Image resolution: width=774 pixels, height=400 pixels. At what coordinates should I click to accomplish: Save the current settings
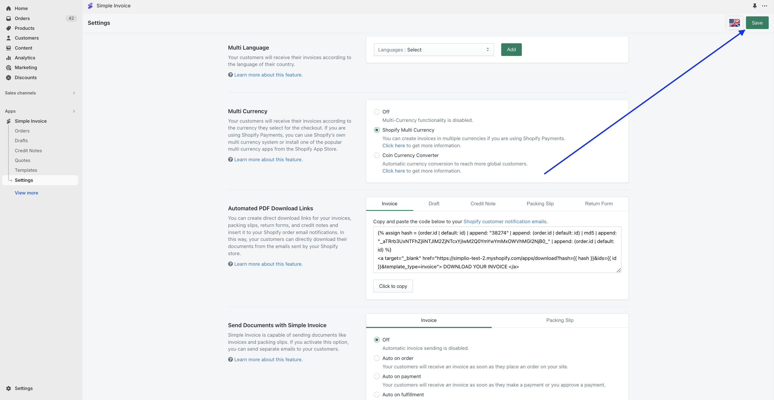(x=757, y=22)
